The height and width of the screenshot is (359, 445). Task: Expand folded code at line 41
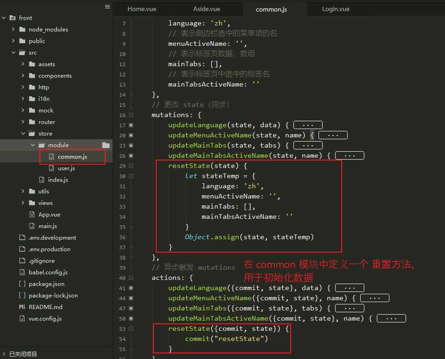131,288
